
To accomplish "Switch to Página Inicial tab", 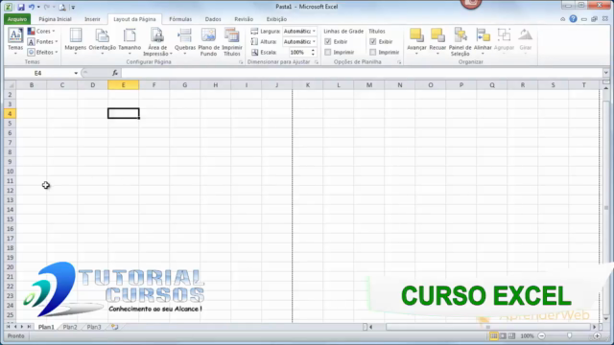I will coord(55,19).
